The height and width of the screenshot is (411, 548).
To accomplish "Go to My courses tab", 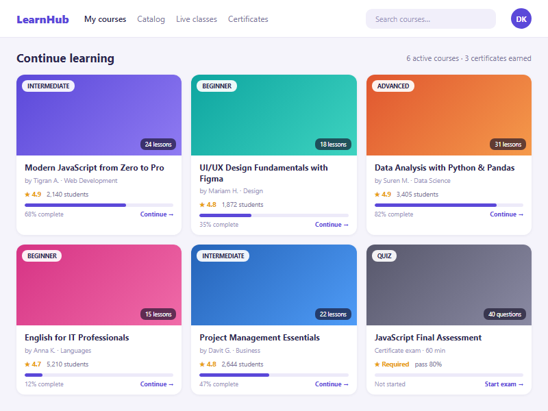I will 105,19.
